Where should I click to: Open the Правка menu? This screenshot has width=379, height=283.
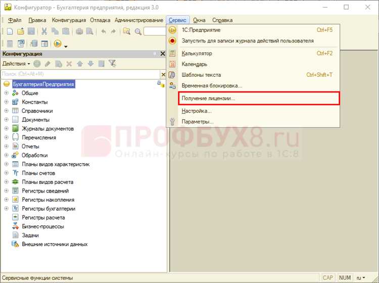[37, 20]
